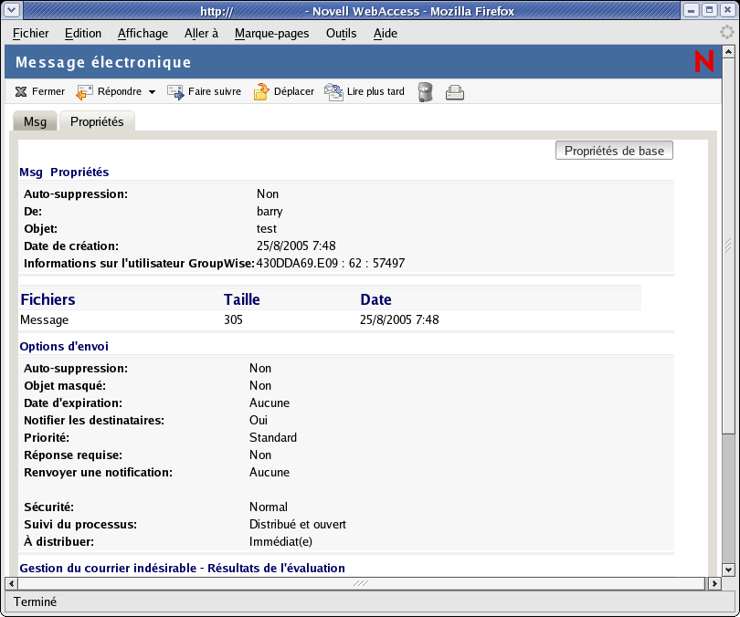Viewport: 740px width, 617px height.
Task: Open the window menu icon in title bar
Action: tap(11, 10)
